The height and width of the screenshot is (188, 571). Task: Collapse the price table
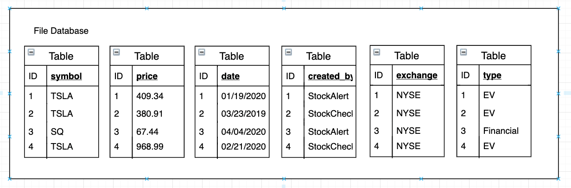pyautogui.click(x=116, y=52)
